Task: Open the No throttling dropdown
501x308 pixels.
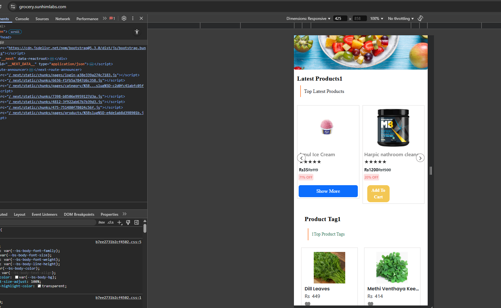Action: (401, 19)
